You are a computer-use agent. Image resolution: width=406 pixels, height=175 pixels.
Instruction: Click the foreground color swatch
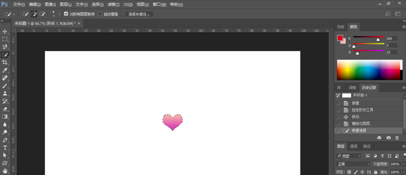pyautogui.click(x=340, y=38)
